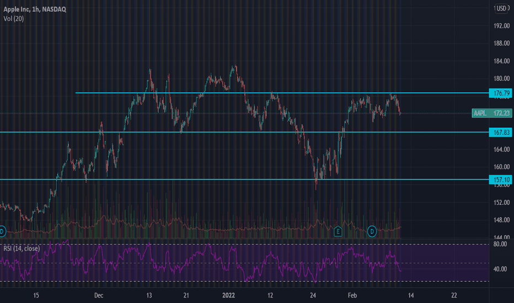Click the earnings E marker on the chart
Viewport: 514px width, 303px height.
[x=338, y=231]
